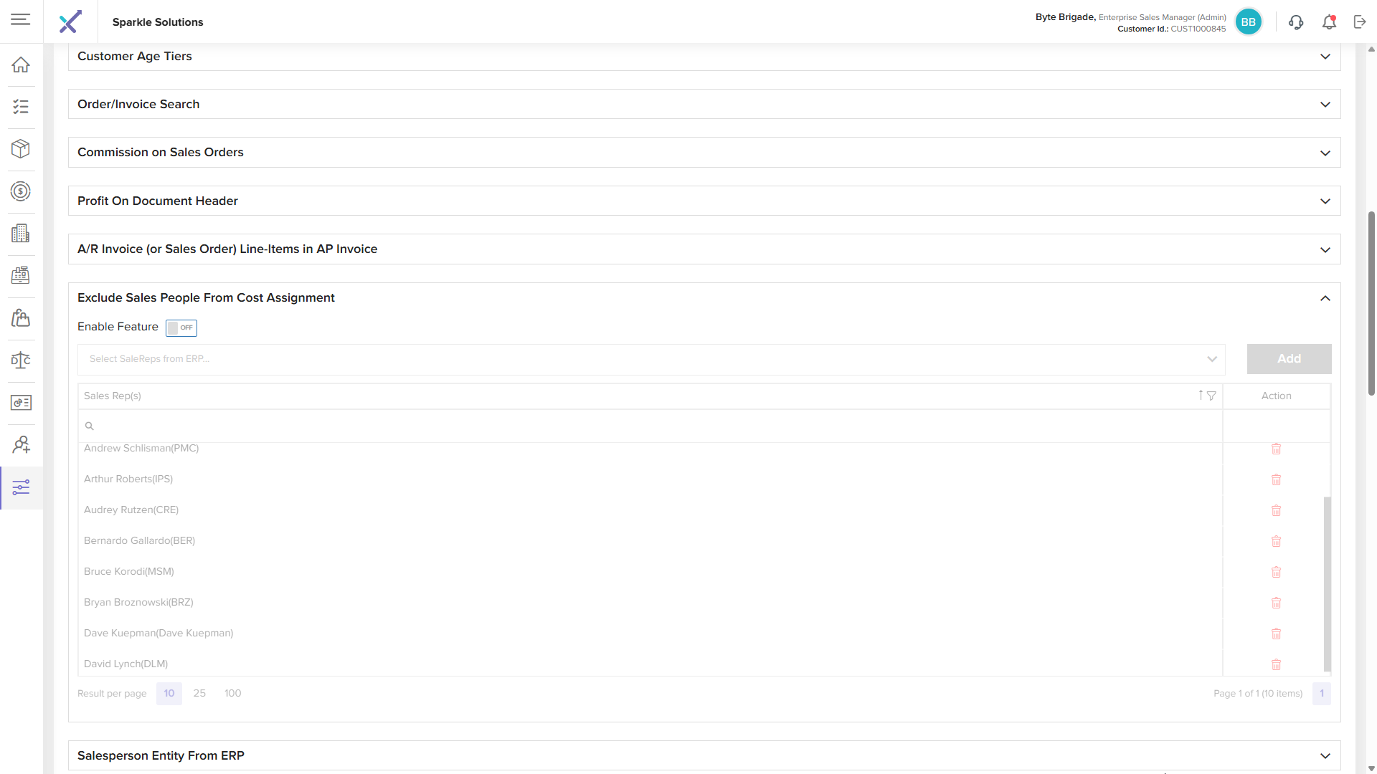Select 100 results per page

[232, 693]
